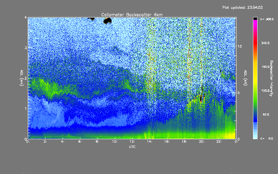Click the '120.0' colorbar value
This screenshot has height=174, width=278.
coord(265,91)
